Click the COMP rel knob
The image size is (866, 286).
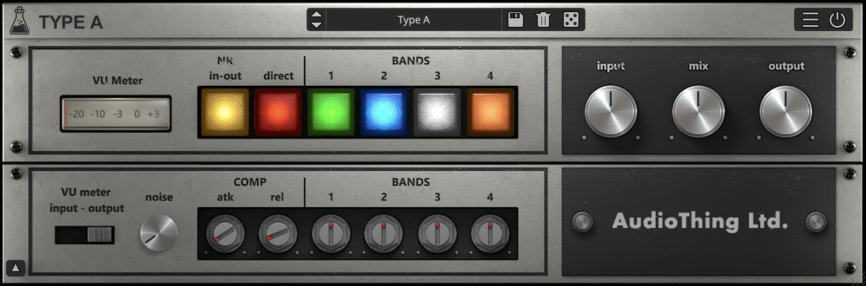pos(278,234)
